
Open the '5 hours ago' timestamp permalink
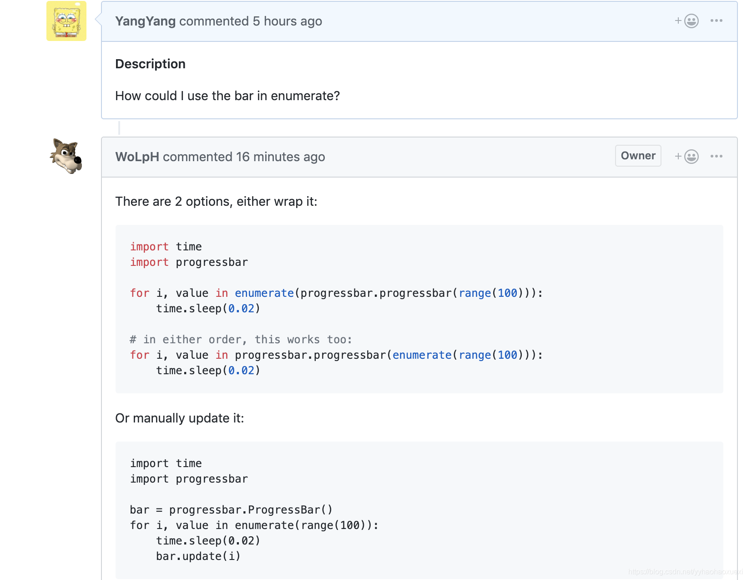click(x=288, y=21)
